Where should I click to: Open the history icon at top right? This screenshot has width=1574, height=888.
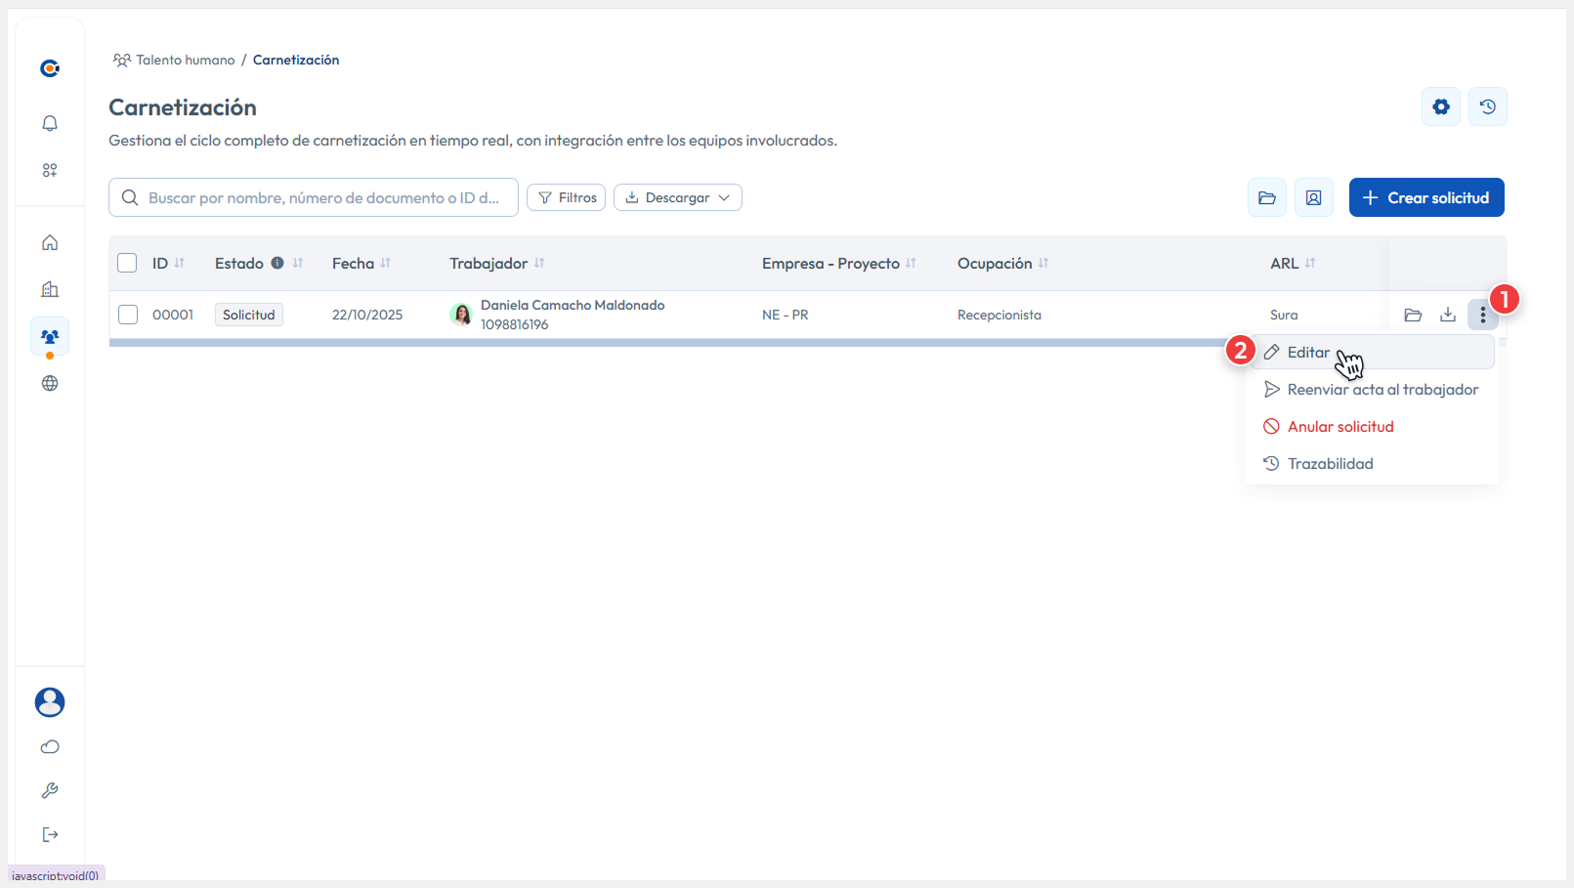pyautogui.click(x=1487, y=106)
